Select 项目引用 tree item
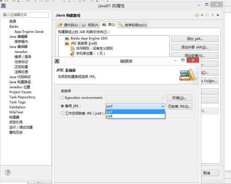The width and height of the screenshot is (231, 184). click(x=16, y=122)
